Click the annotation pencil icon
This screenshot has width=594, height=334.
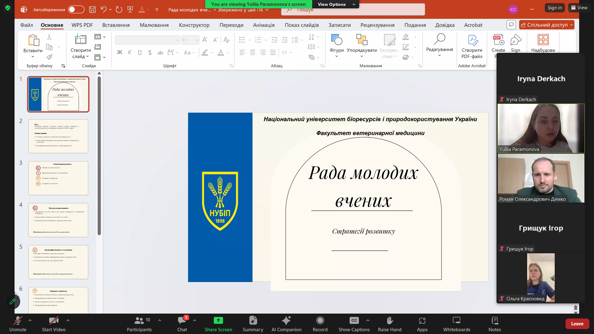point(12,301)
